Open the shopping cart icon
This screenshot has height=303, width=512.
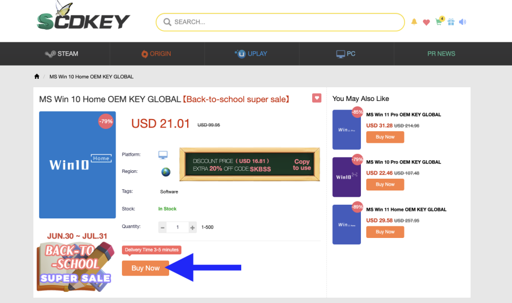pyautogui.click(x=439, y=21)
